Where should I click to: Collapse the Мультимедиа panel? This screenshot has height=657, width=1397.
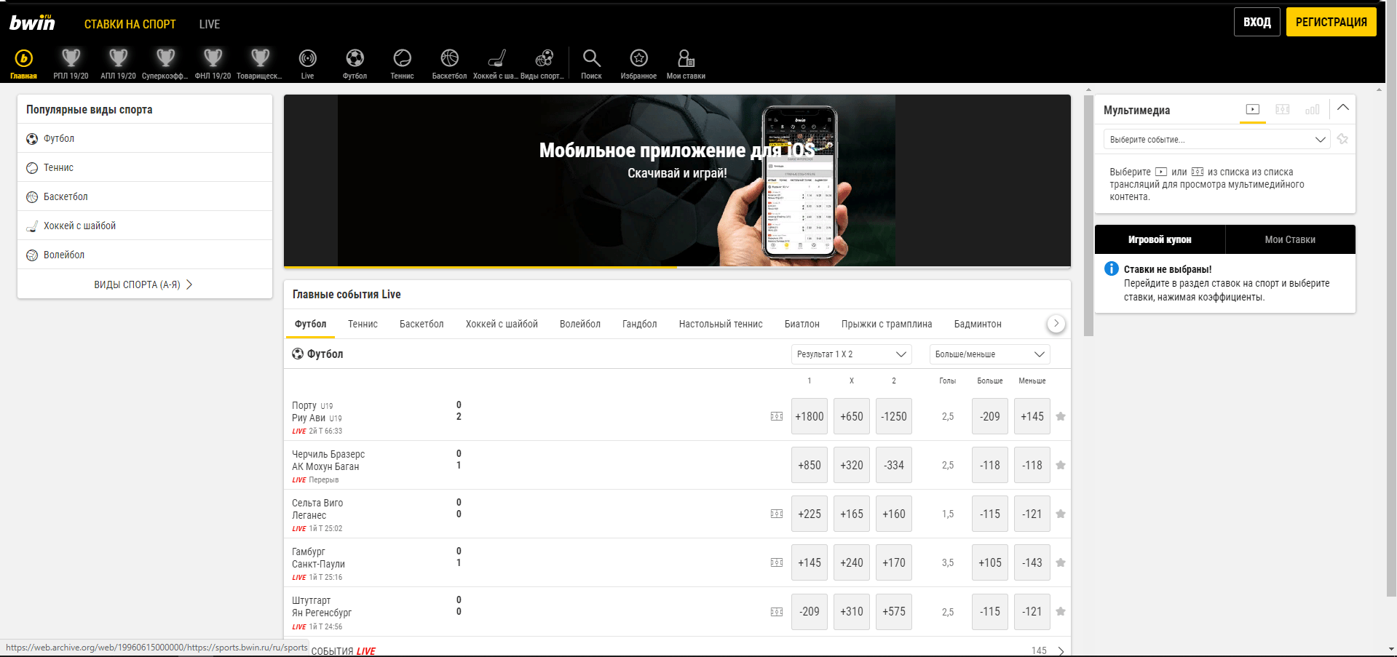1343,108
